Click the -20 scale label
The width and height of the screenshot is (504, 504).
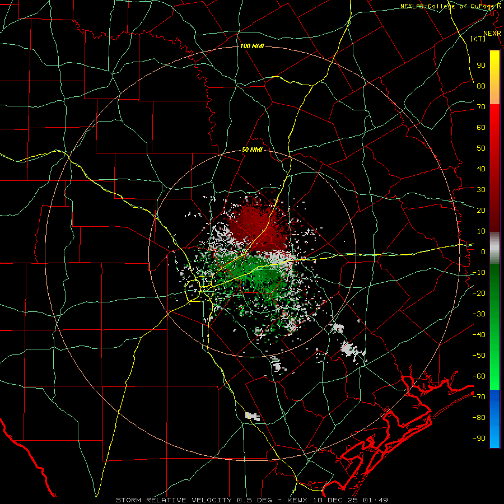point(479,293)
